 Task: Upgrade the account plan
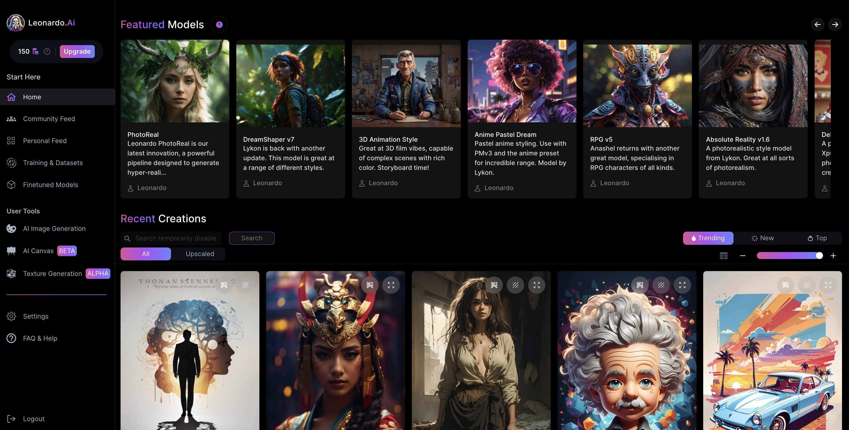click(77, 52)
